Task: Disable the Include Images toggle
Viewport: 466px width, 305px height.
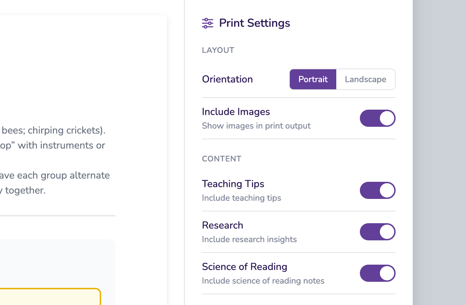Action: (377, 118)
